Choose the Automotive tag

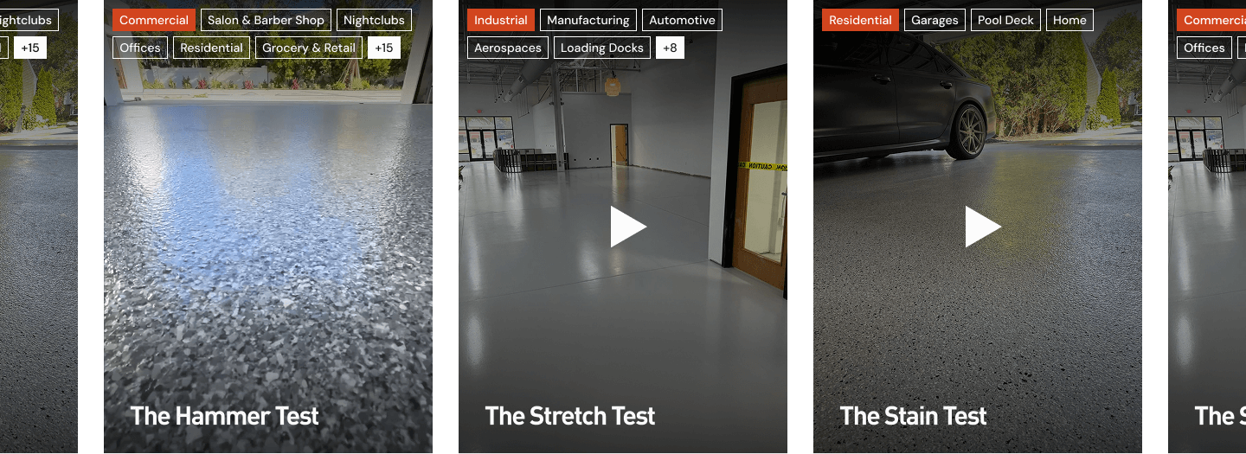tap(682, 20)
